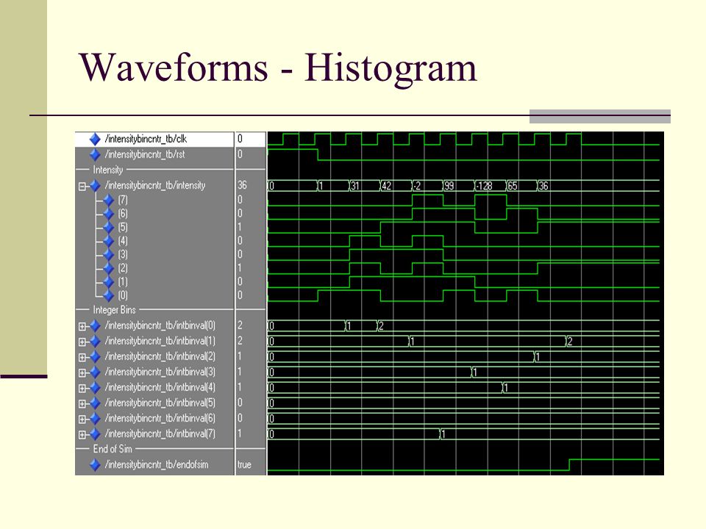Click the intensity bus diamond icon
706x529 pixels.
pyautogui.click(x=95, y=186)
